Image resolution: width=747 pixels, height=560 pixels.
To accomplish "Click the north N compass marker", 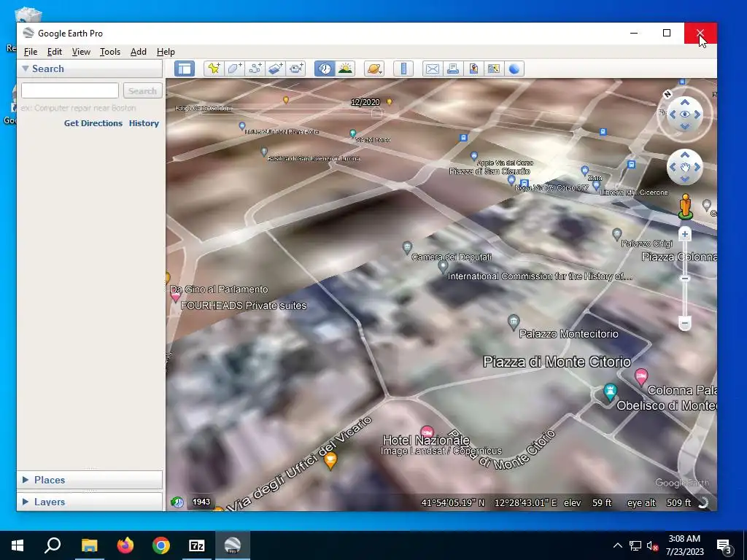I will click(667, 94).
